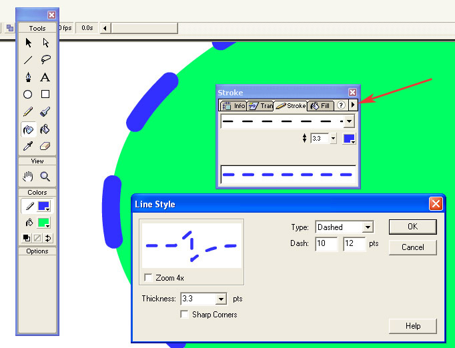Screen dimensions: 455x348
Task: Enable the Sharp Corners checkbox
Action: 184,315
